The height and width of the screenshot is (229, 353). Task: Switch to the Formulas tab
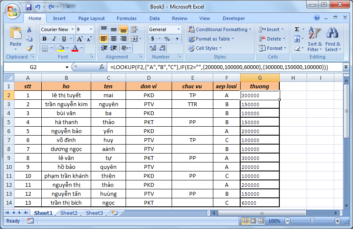click(x=126, y=18)
